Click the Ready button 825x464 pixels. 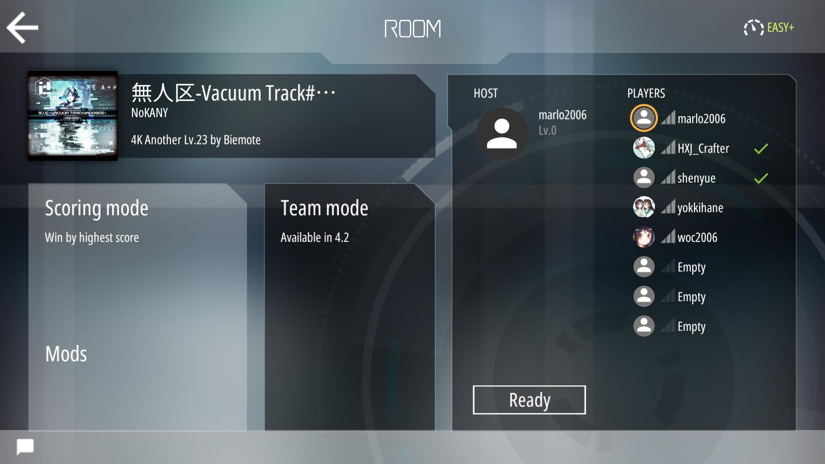tap(529, 400)
